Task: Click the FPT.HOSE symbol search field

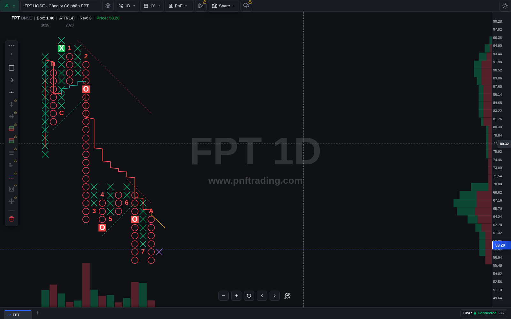Action: click(61, 6)
